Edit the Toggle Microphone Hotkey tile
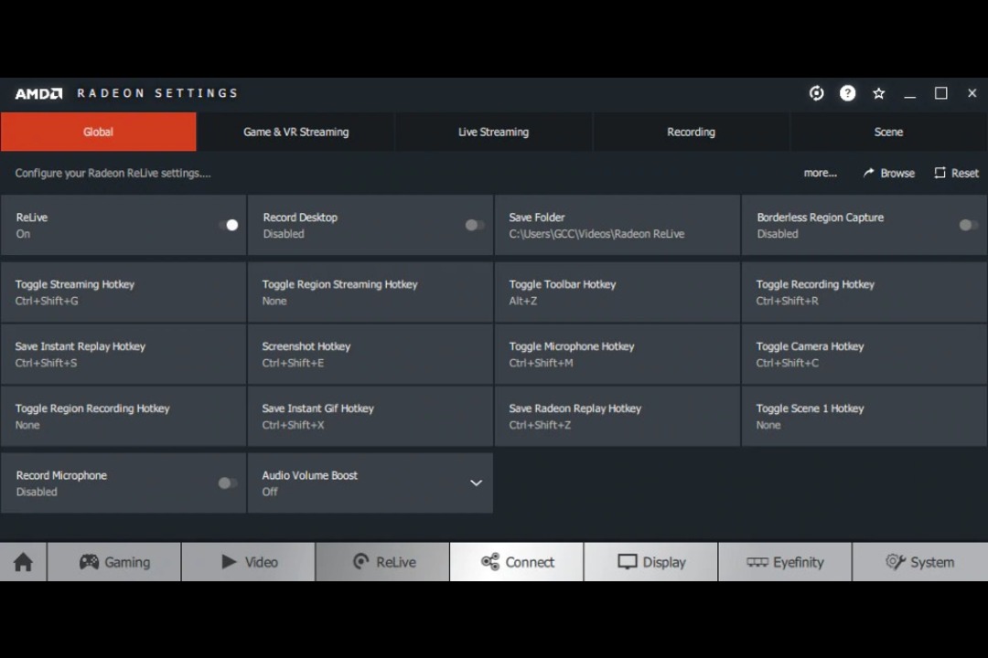Viewport: 988px width, 658px height. click(x=617, y=354)
